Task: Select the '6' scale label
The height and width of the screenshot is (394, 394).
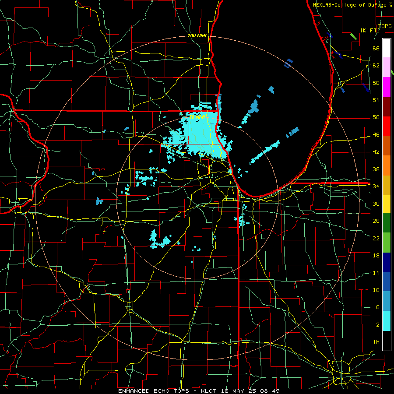Action: pos(378,307)
